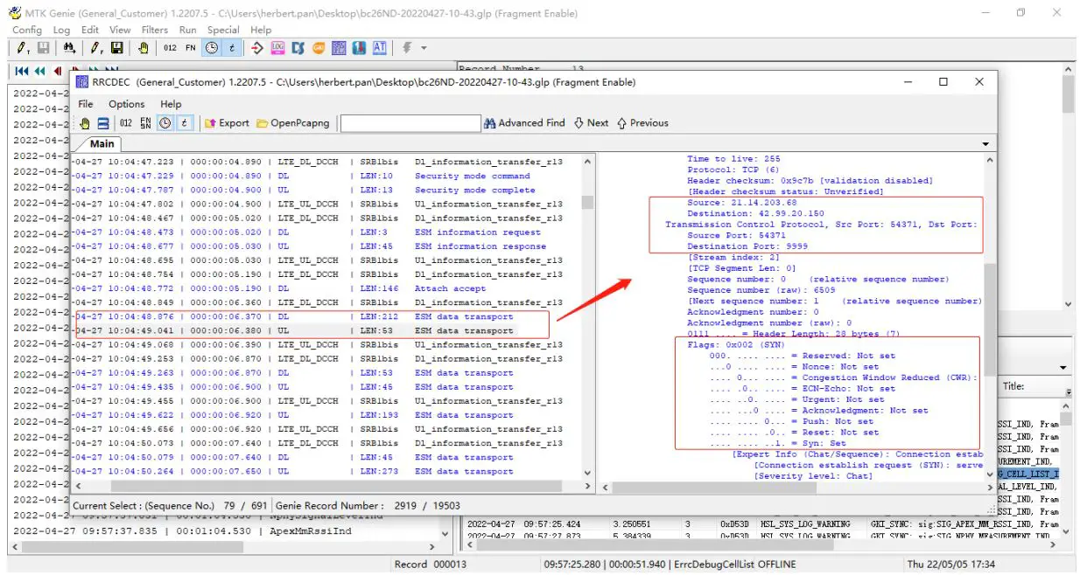
Task: Click the hand icon in RRCDEC toolbar
Action: (x=85, y=123)
